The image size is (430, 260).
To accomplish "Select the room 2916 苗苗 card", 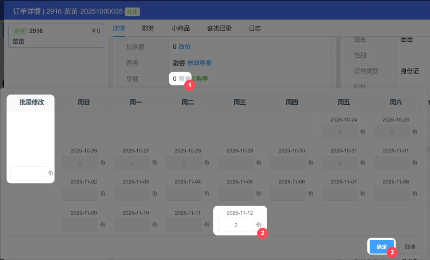I will click(x=56, y=36).
